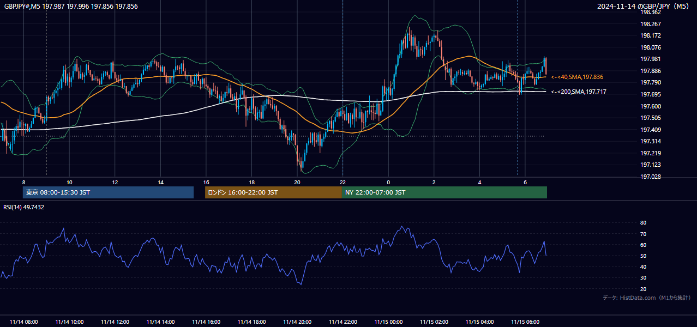Click the bottom time label 11/14 20:00
This screenshot has height=327, width=697.
point(297,322)
